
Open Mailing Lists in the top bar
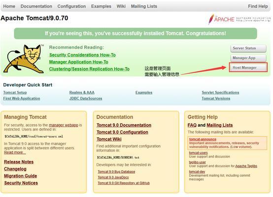[x=144, y=6]
